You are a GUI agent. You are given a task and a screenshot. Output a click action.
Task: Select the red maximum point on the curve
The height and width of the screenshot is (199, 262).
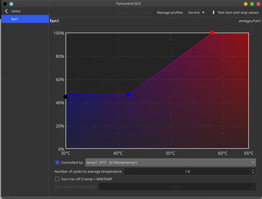212,33
